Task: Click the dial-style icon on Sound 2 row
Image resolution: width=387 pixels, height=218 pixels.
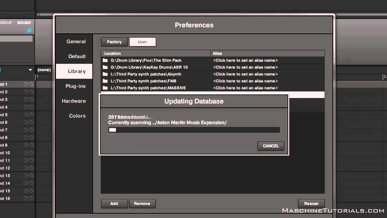Action: point(26,92)
